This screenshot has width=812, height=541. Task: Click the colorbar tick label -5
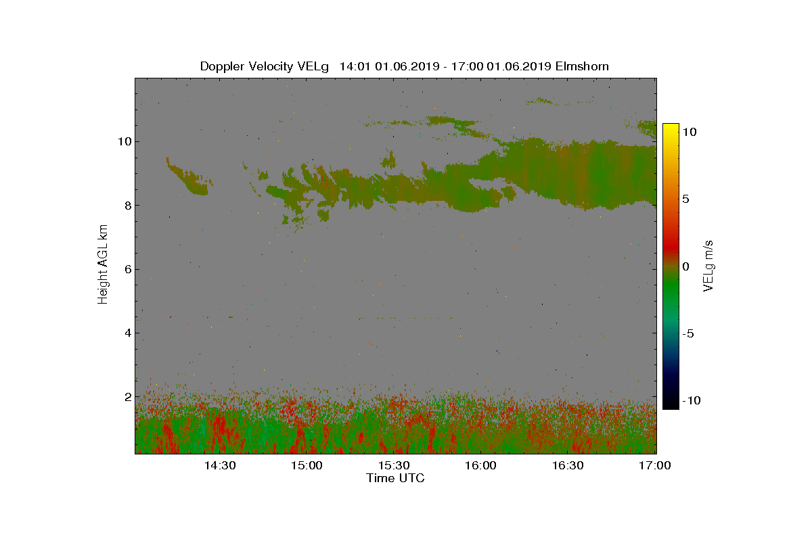click(x=687, y=333)
